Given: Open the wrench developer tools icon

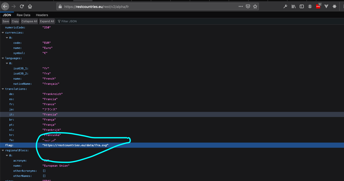Looking at the screenshot, I should pyautogui.click(x=285, y=6).
